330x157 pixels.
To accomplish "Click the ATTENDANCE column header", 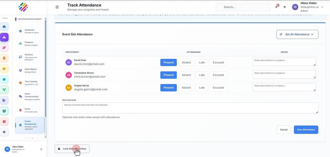I will [194, 52].
